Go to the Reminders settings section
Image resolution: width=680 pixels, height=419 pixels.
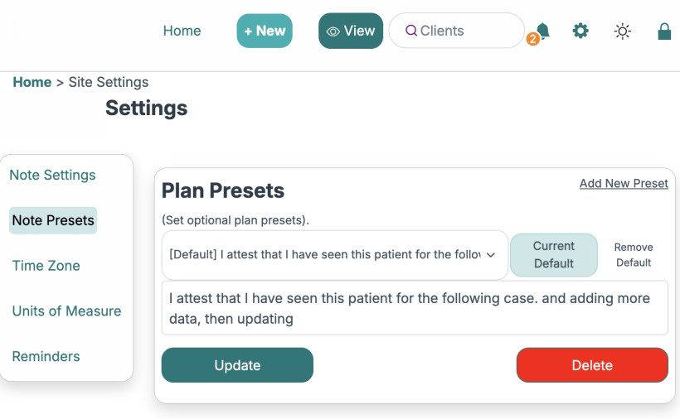tap(46, 357)
